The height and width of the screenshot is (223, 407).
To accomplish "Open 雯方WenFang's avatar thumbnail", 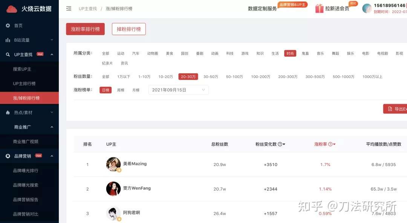I will [x=113, y=189].
